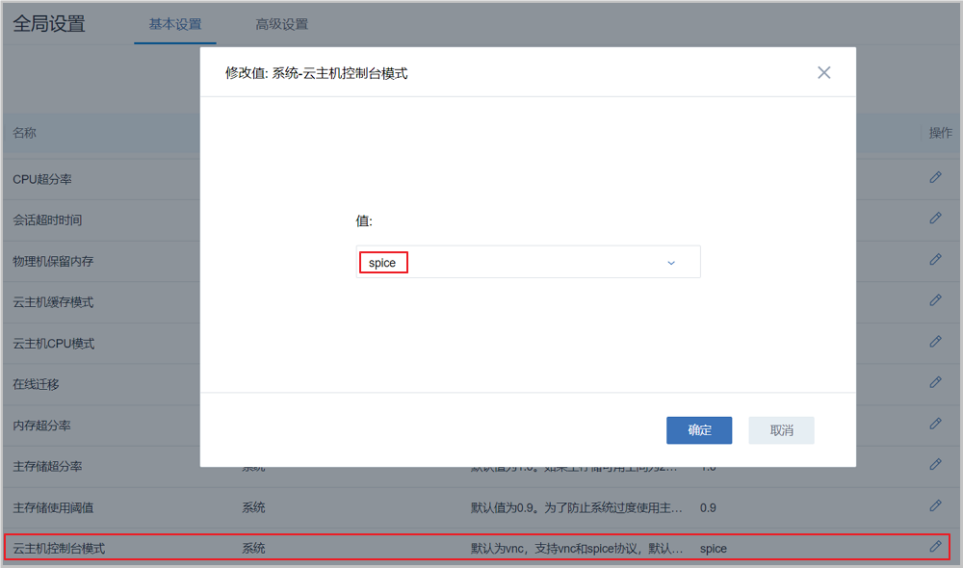
Task: Select the 会话超时时间 row name
Action: [47, 219]
